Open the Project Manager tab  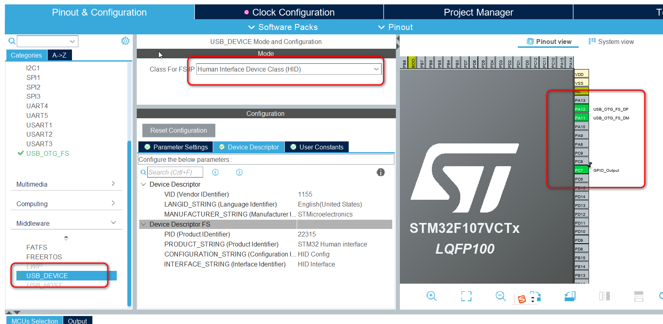[x=478, y=12]
